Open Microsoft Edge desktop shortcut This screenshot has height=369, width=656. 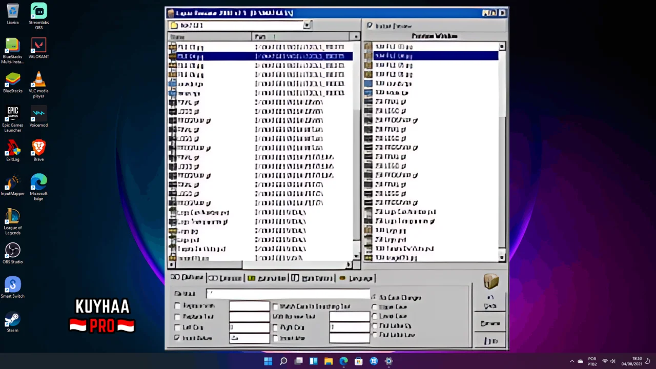pyautogui.click(x=38, y=188)
